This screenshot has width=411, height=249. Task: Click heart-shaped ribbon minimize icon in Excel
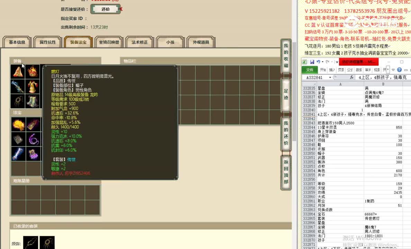pyautogui.click(x=393, y=70)
